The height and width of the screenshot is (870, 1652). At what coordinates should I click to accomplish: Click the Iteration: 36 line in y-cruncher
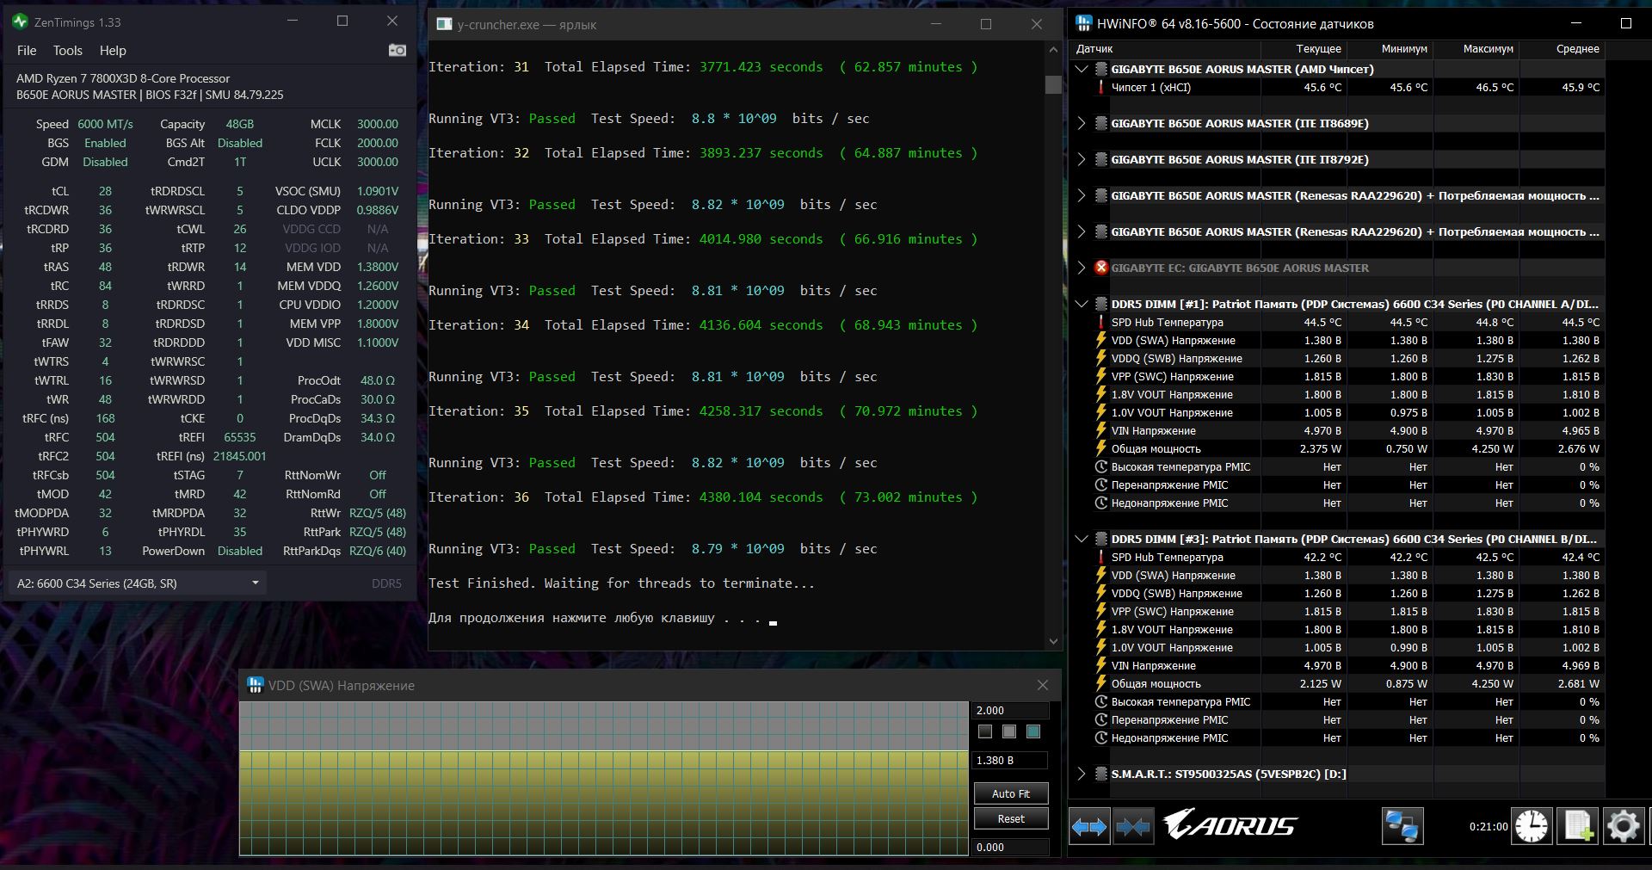(x=703, y=497)
